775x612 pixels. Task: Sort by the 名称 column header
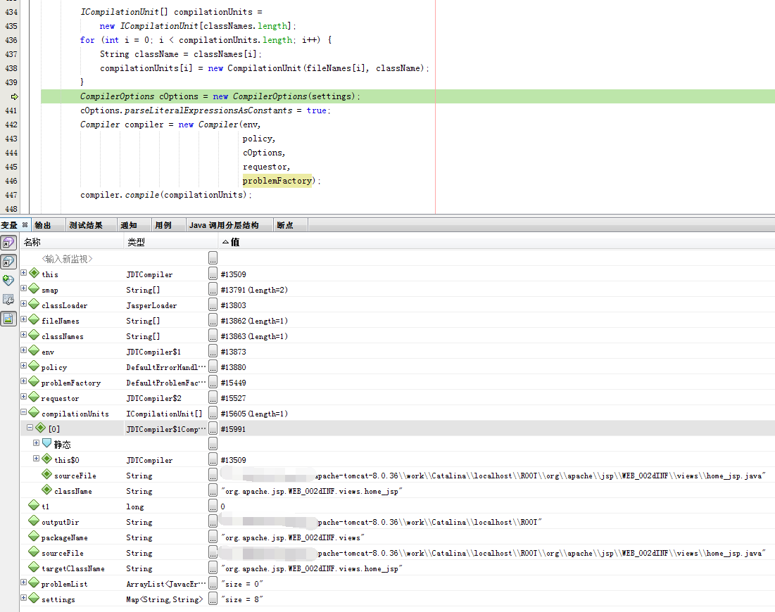pos(73,242)
